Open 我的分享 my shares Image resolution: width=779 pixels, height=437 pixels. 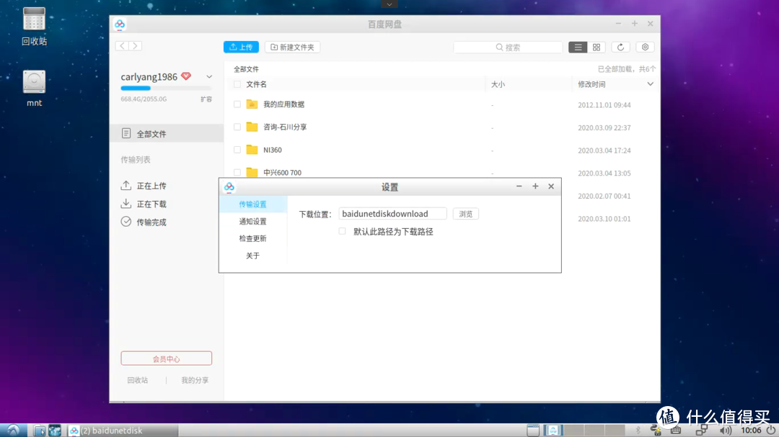[195, 380]
